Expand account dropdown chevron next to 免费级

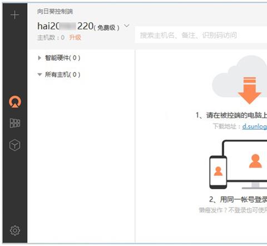click(x=127, y=26)
